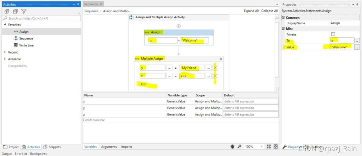The height and width of the screenshot is (156, 362).
Task: Click Expand All in designer header
Action: [251, 11]
